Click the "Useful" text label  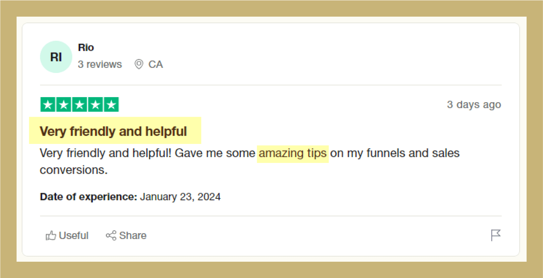pos(73,235)
